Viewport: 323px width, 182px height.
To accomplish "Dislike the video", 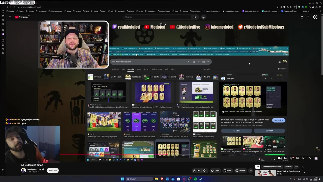I will [205, 171].
